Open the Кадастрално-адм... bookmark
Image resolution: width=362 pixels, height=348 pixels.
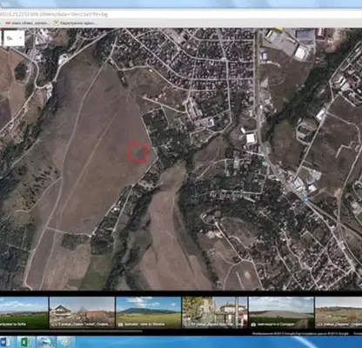click(75, 23)
